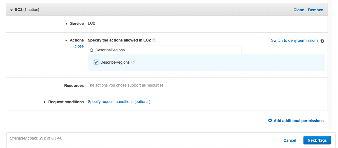Cancel the policy creation
Screen dimensions: 338x148
290,140
